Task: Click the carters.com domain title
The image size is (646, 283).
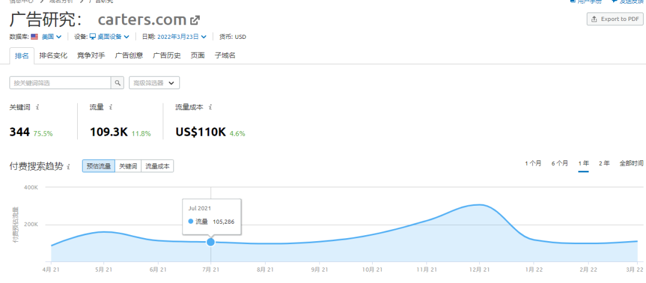Action: pos(142,20)
